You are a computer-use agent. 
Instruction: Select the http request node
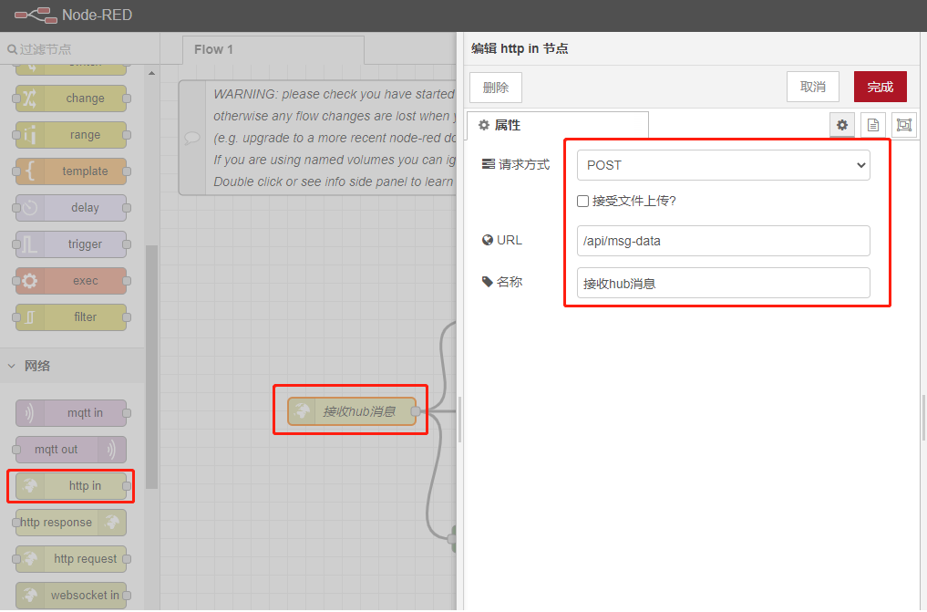point(71,559)
